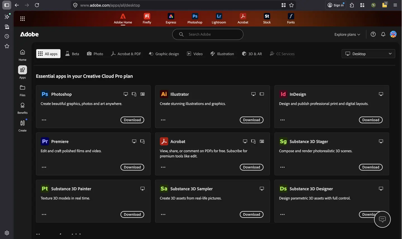
Task: Open Firefly from the top app bar
Action: pos(147,18)
